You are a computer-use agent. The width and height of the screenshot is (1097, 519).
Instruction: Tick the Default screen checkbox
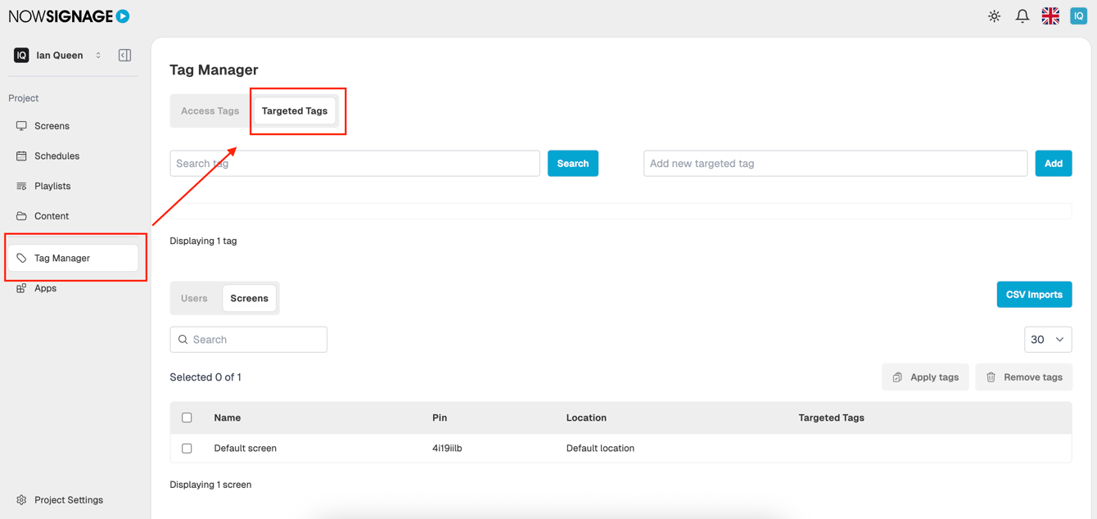coord(187,449)
